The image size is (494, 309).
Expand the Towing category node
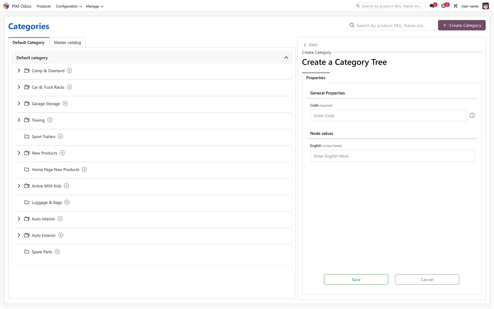pos(19,120)
